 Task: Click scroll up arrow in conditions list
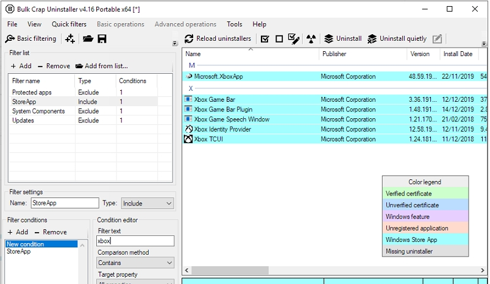point(82,245)
